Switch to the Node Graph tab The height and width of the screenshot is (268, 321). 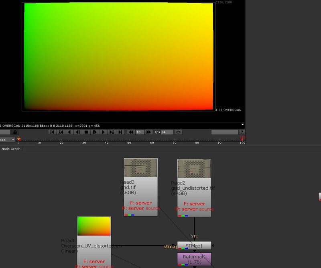click(x=12, y=149)
